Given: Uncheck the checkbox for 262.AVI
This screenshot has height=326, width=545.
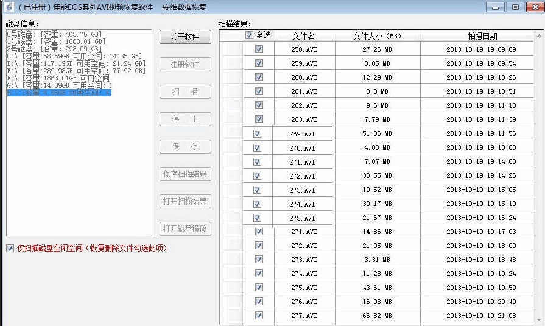Looking at the screenshot, I should click(x=259, y=105).
